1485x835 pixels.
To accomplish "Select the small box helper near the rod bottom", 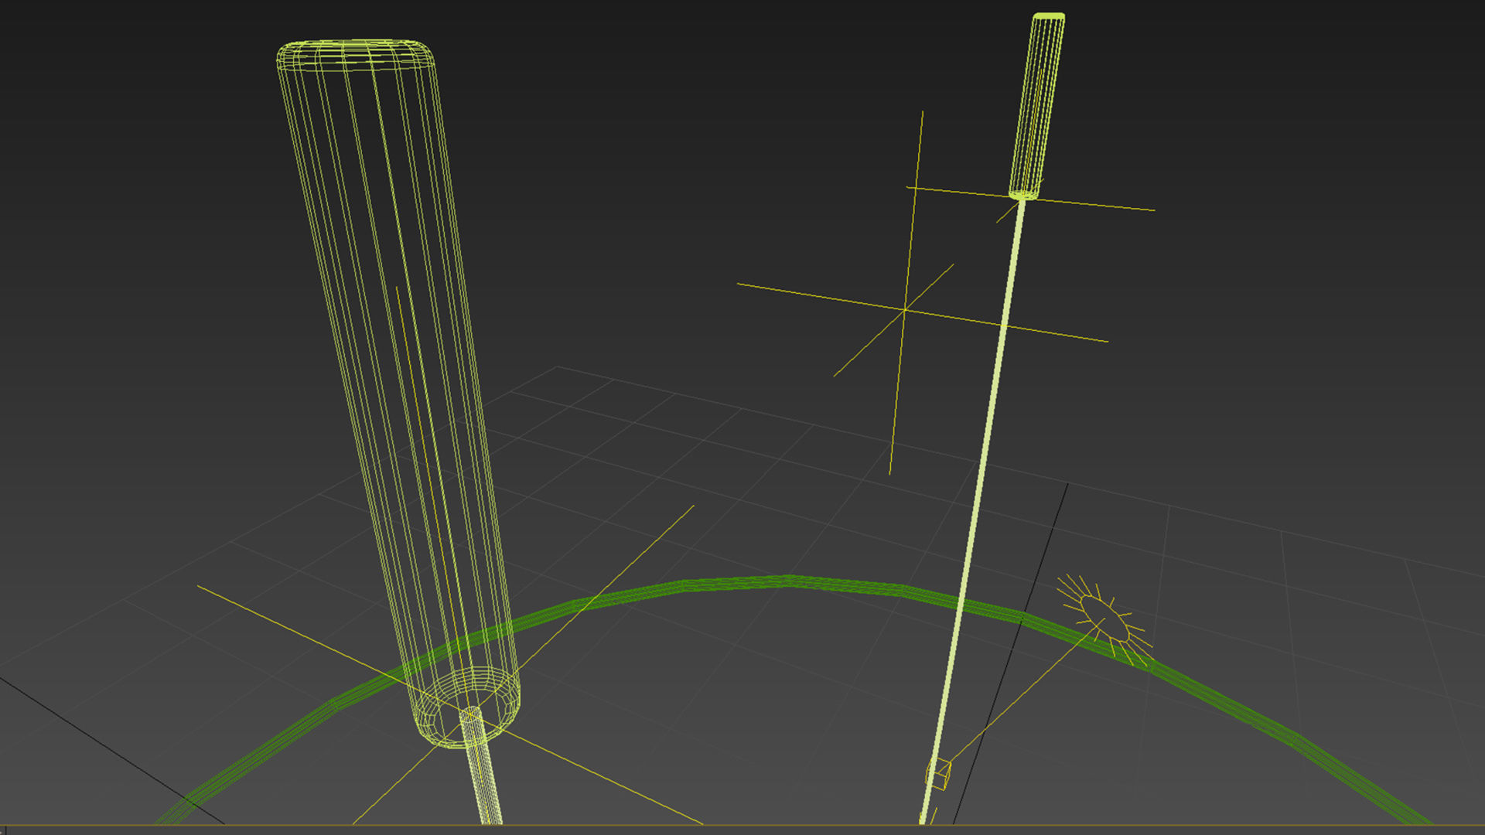I will (938, 774).
